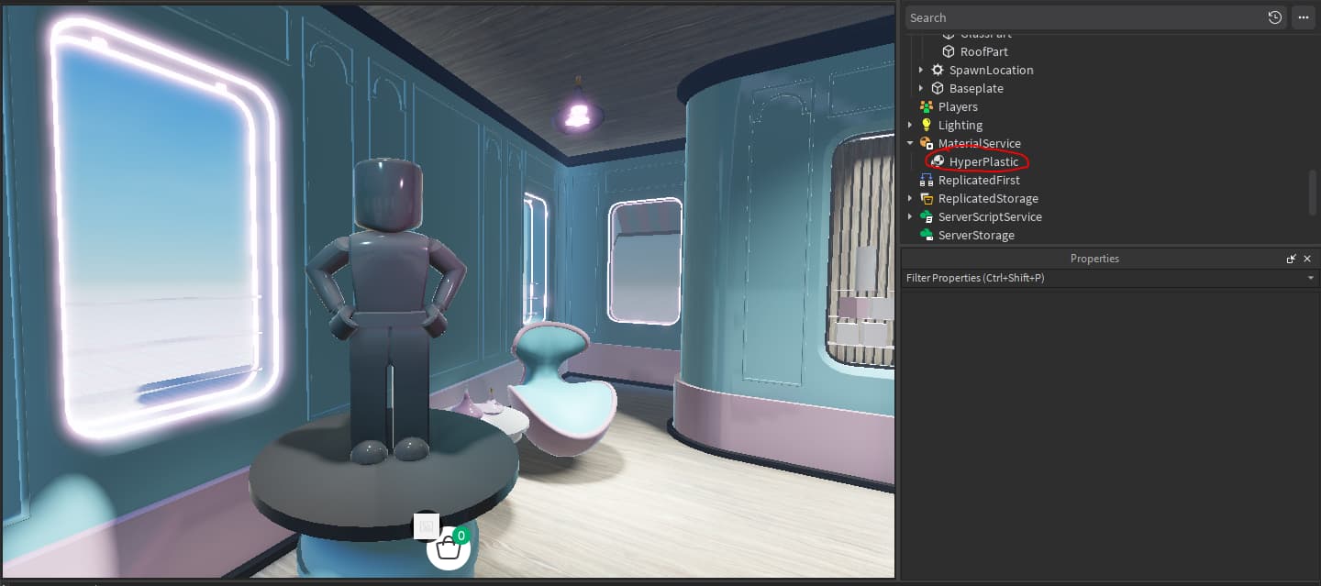Expand the Lighting service node
The image size is (1321, 586).
910,125
